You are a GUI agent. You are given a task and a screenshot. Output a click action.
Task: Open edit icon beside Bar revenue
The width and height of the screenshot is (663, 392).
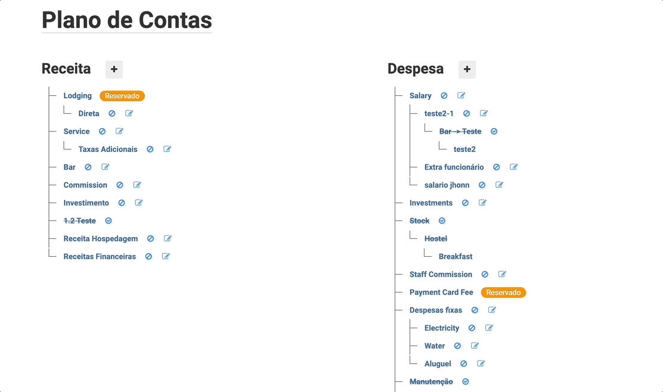click(106, 167)
